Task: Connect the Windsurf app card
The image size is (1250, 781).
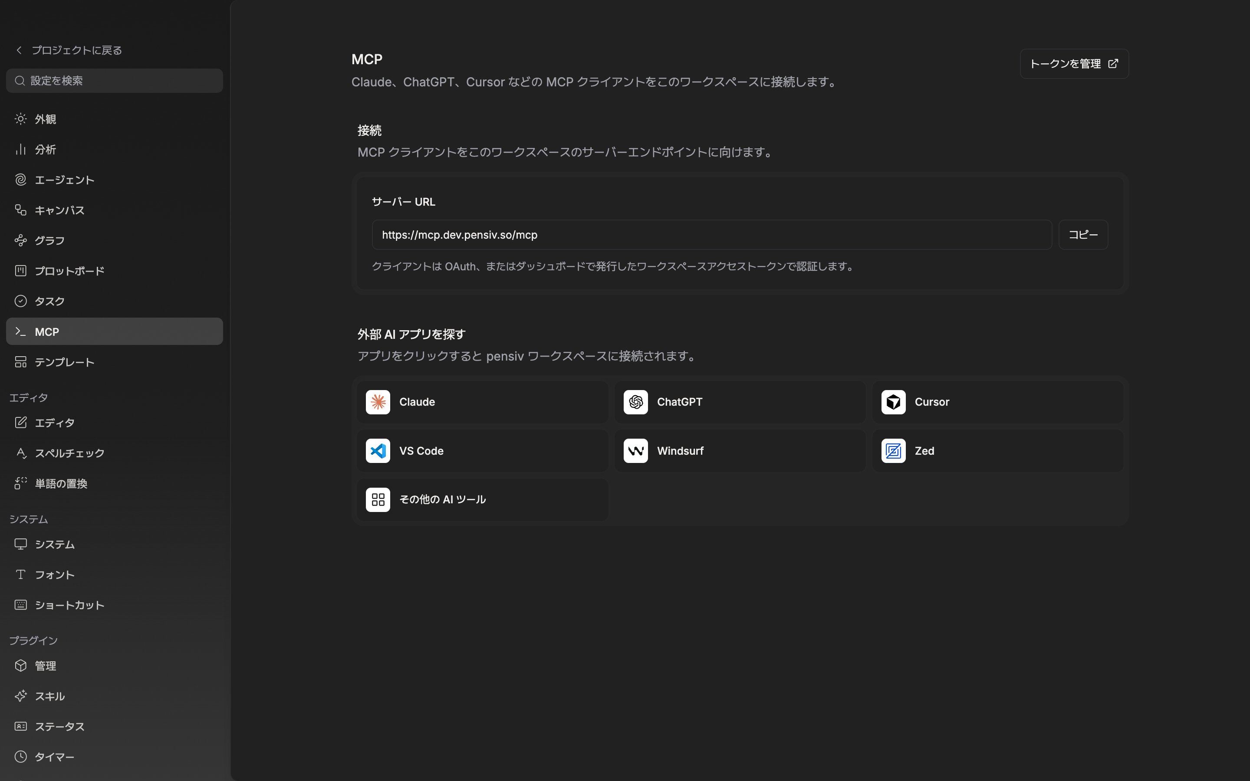Action: point(740,451)
